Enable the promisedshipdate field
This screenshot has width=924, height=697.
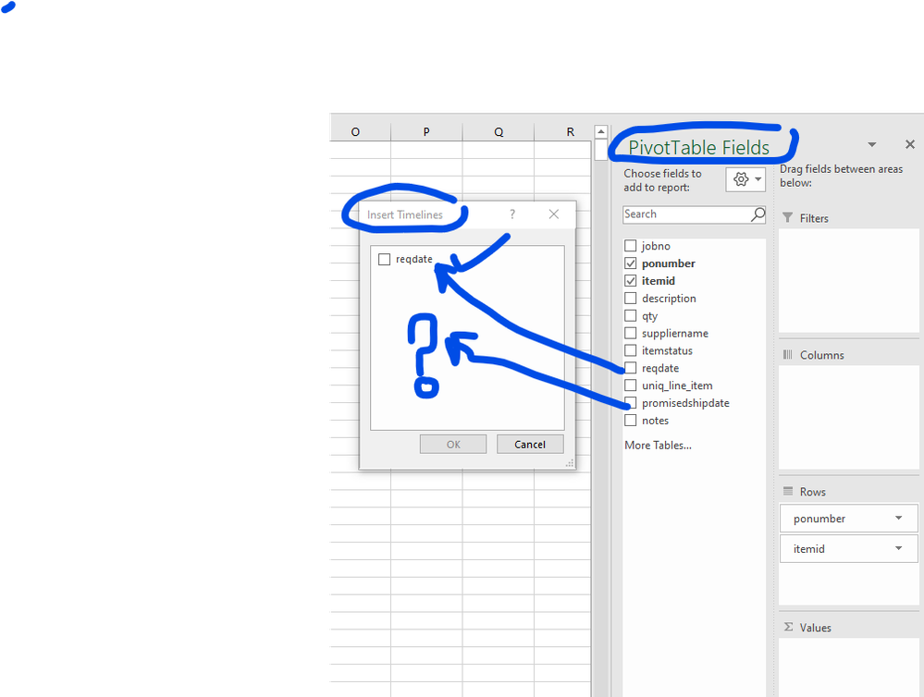point(630,403)
